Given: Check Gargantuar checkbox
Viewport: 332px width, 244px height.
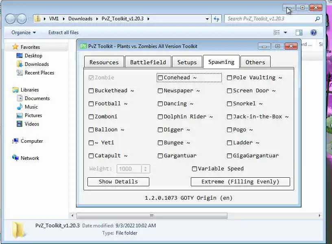Looking at the screenshot, I should [x=160, y=156].
